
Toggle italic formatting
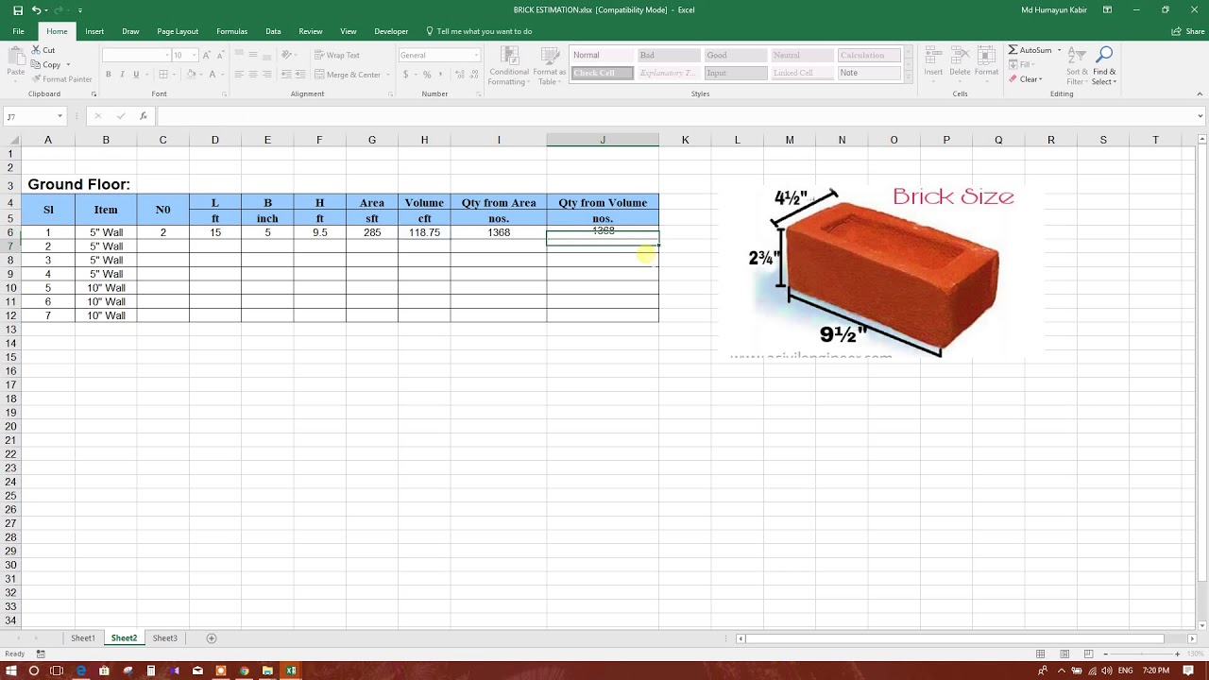(121, 73)
